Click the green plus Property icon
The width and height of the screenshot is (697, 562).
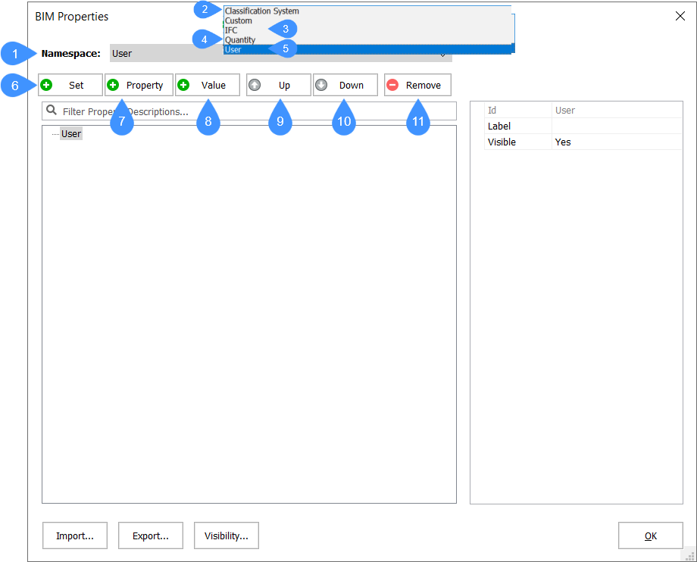tap(113, 85)
